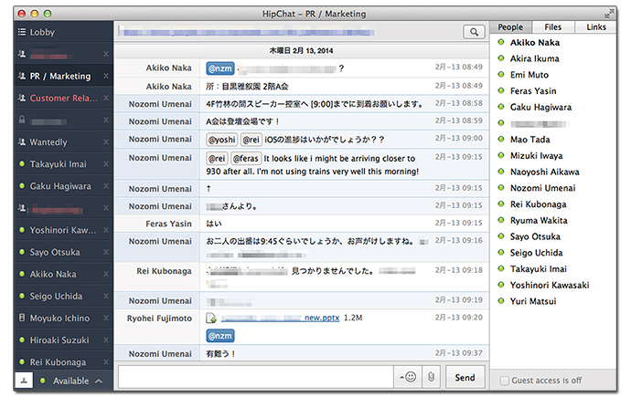631x397 pixels.
Task: Click the mobile icon beside Moyuko Ichino
Action: point(22,318)
